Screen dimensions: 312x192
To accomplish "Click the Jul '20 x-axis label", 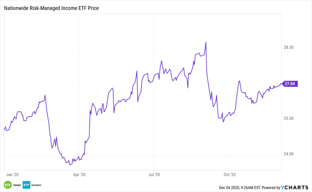I will click(154, 175).
